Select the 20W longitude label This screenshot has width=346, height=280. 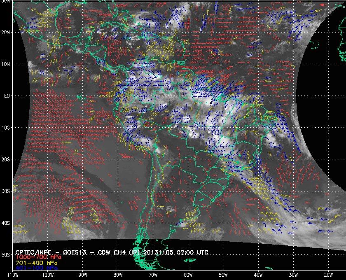coord(328,275)
